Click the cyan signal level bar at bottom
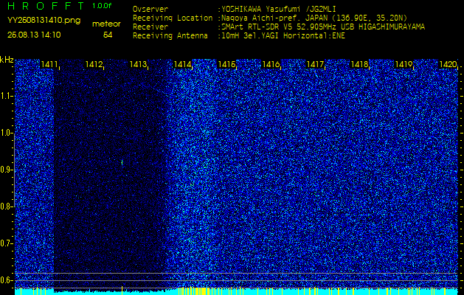The height and width of the screenshot is (295, 464). [x=236, y=291]
